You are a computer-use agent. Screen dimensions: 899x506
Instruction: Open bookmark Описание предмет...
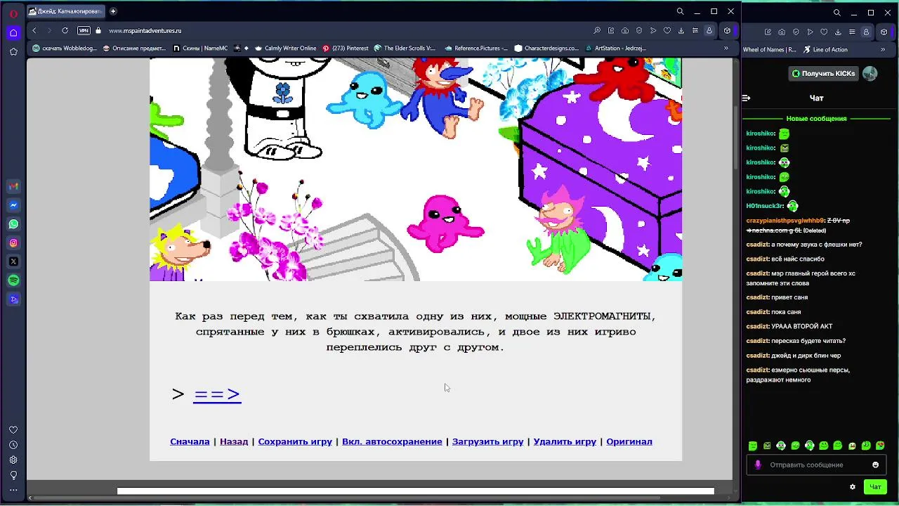tap(135, 48)
